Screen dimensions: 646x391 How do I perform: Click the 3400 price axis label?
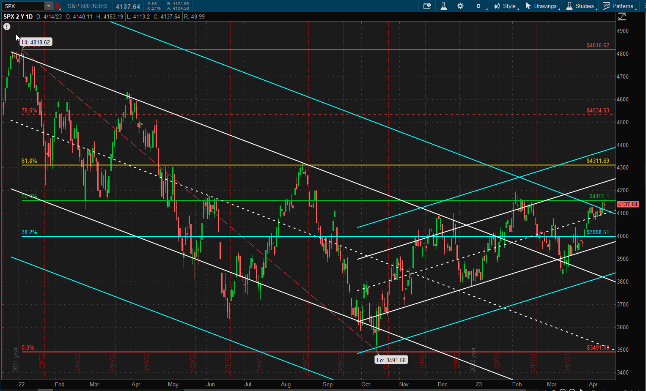point(622,373)
